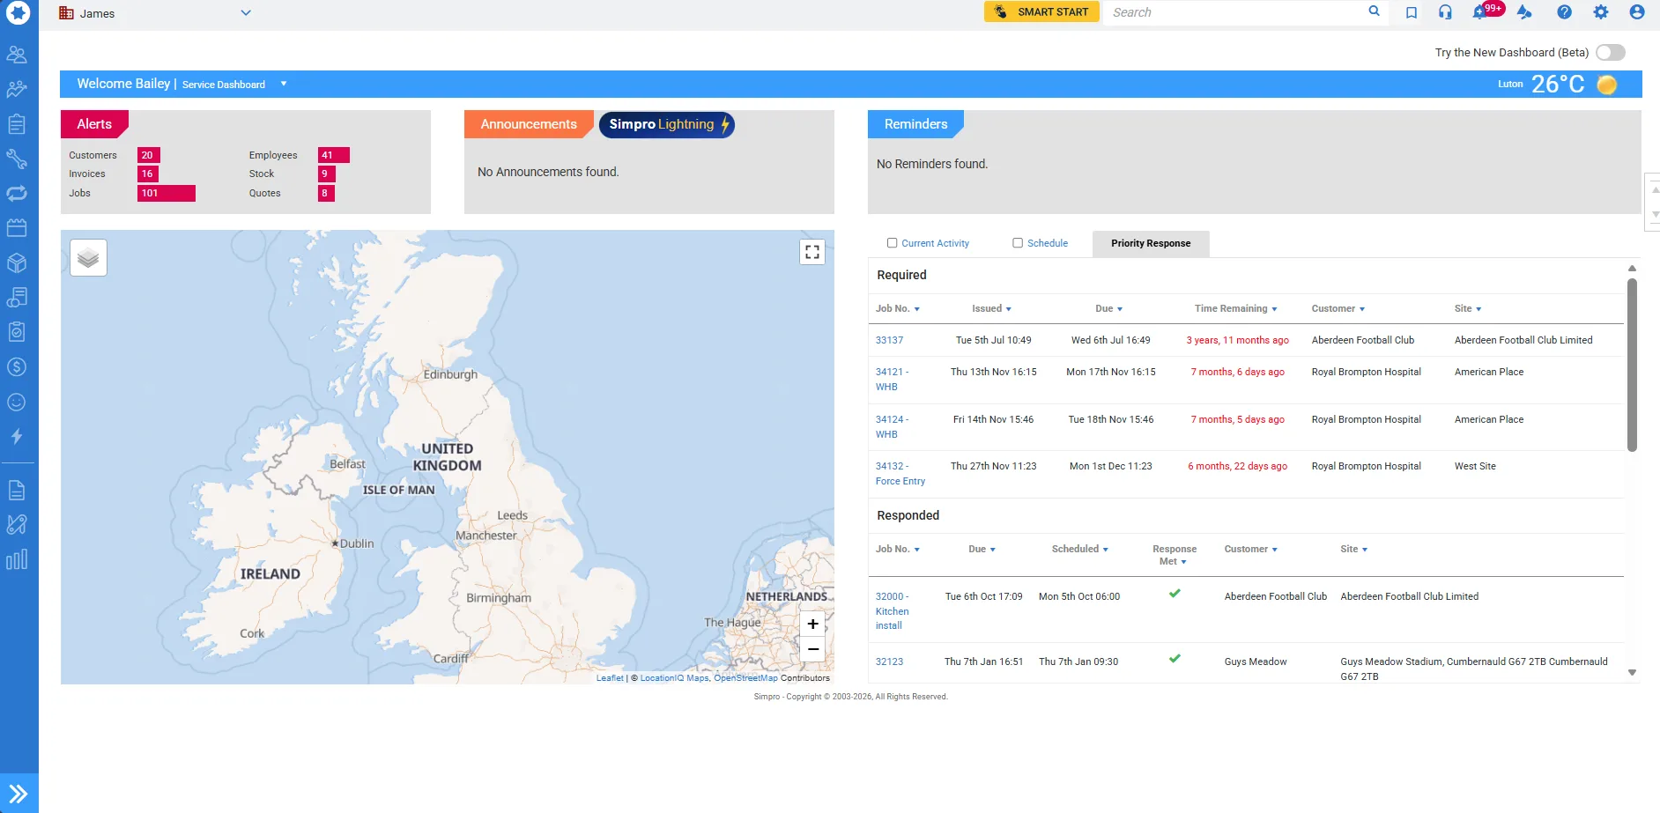Image resolution: width=1660 pixels, height=813 pixels.
Task: Open the wrench Jobs icon in sidebar
Action: (x=17, y=159)
